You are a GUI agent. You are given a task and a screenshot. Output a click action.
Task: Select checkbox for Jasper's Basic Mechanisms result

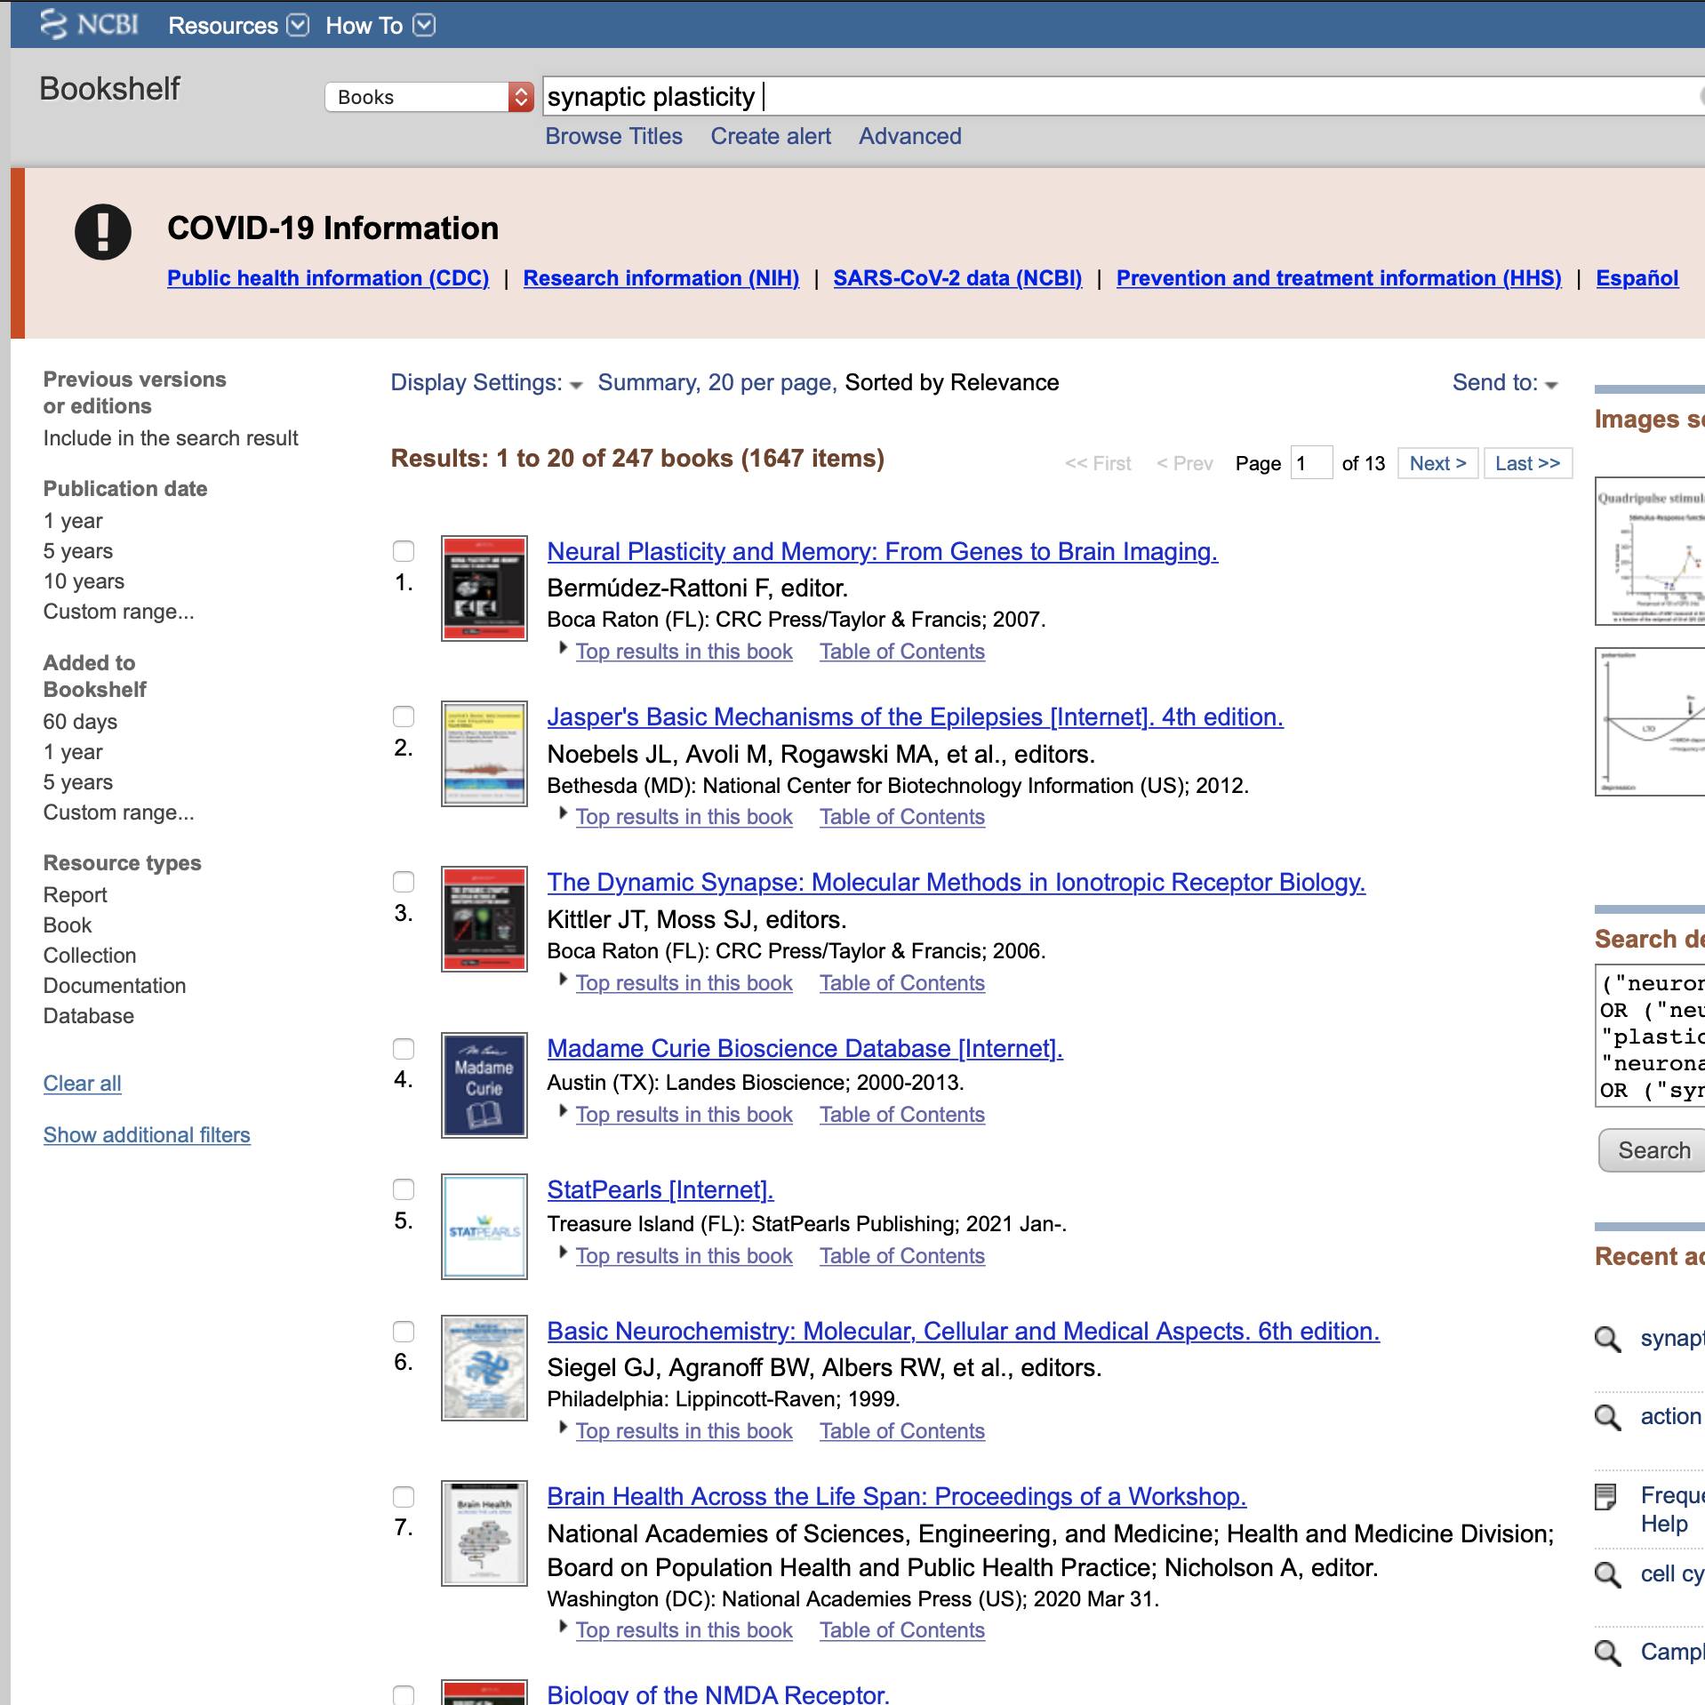point(404,716)
